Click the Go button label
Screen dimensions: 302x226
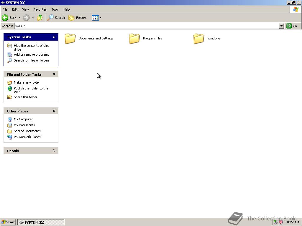(x=295, y=26)
